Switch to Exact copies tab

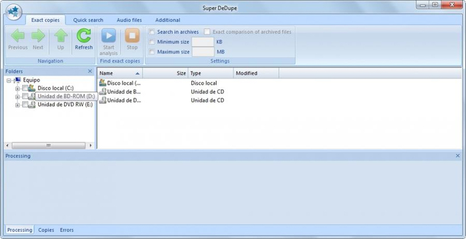point(45,20)
